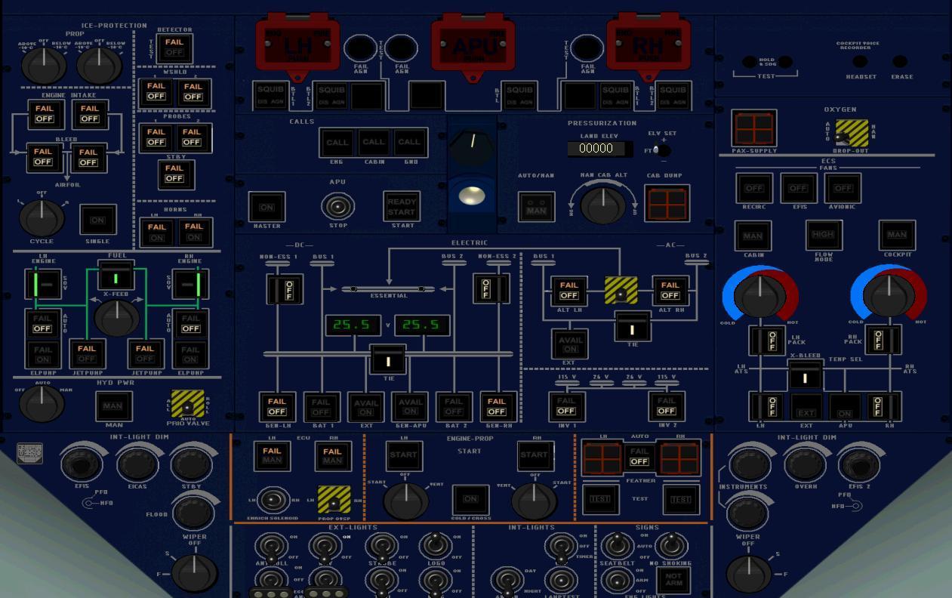
Task: Push the GEN-LH FAIL/OFF button
Action: pos(277,407)
